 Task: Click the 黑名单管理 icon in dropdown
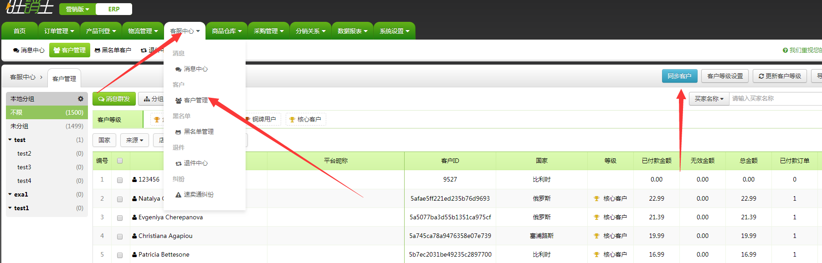178,132
